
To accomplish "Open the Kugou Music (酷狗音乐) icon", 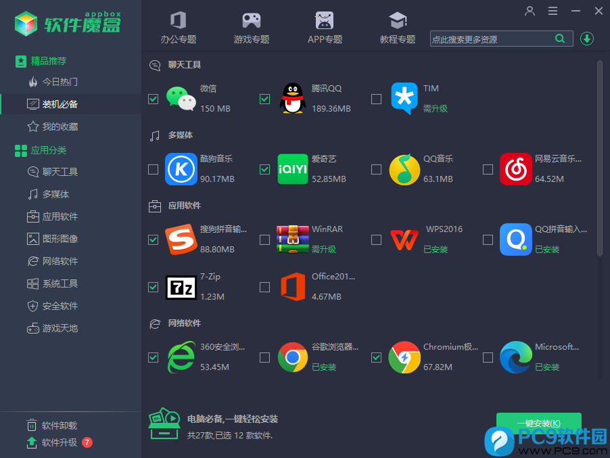I will (x=181, y=169).
